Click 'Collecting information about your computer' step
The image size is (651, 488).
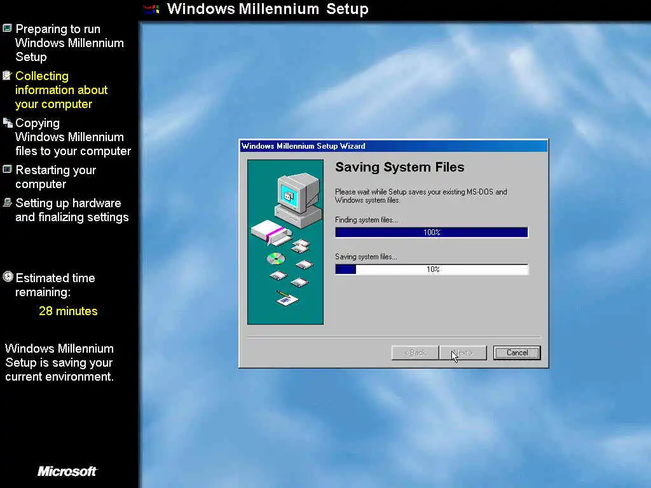click(62, 90)
